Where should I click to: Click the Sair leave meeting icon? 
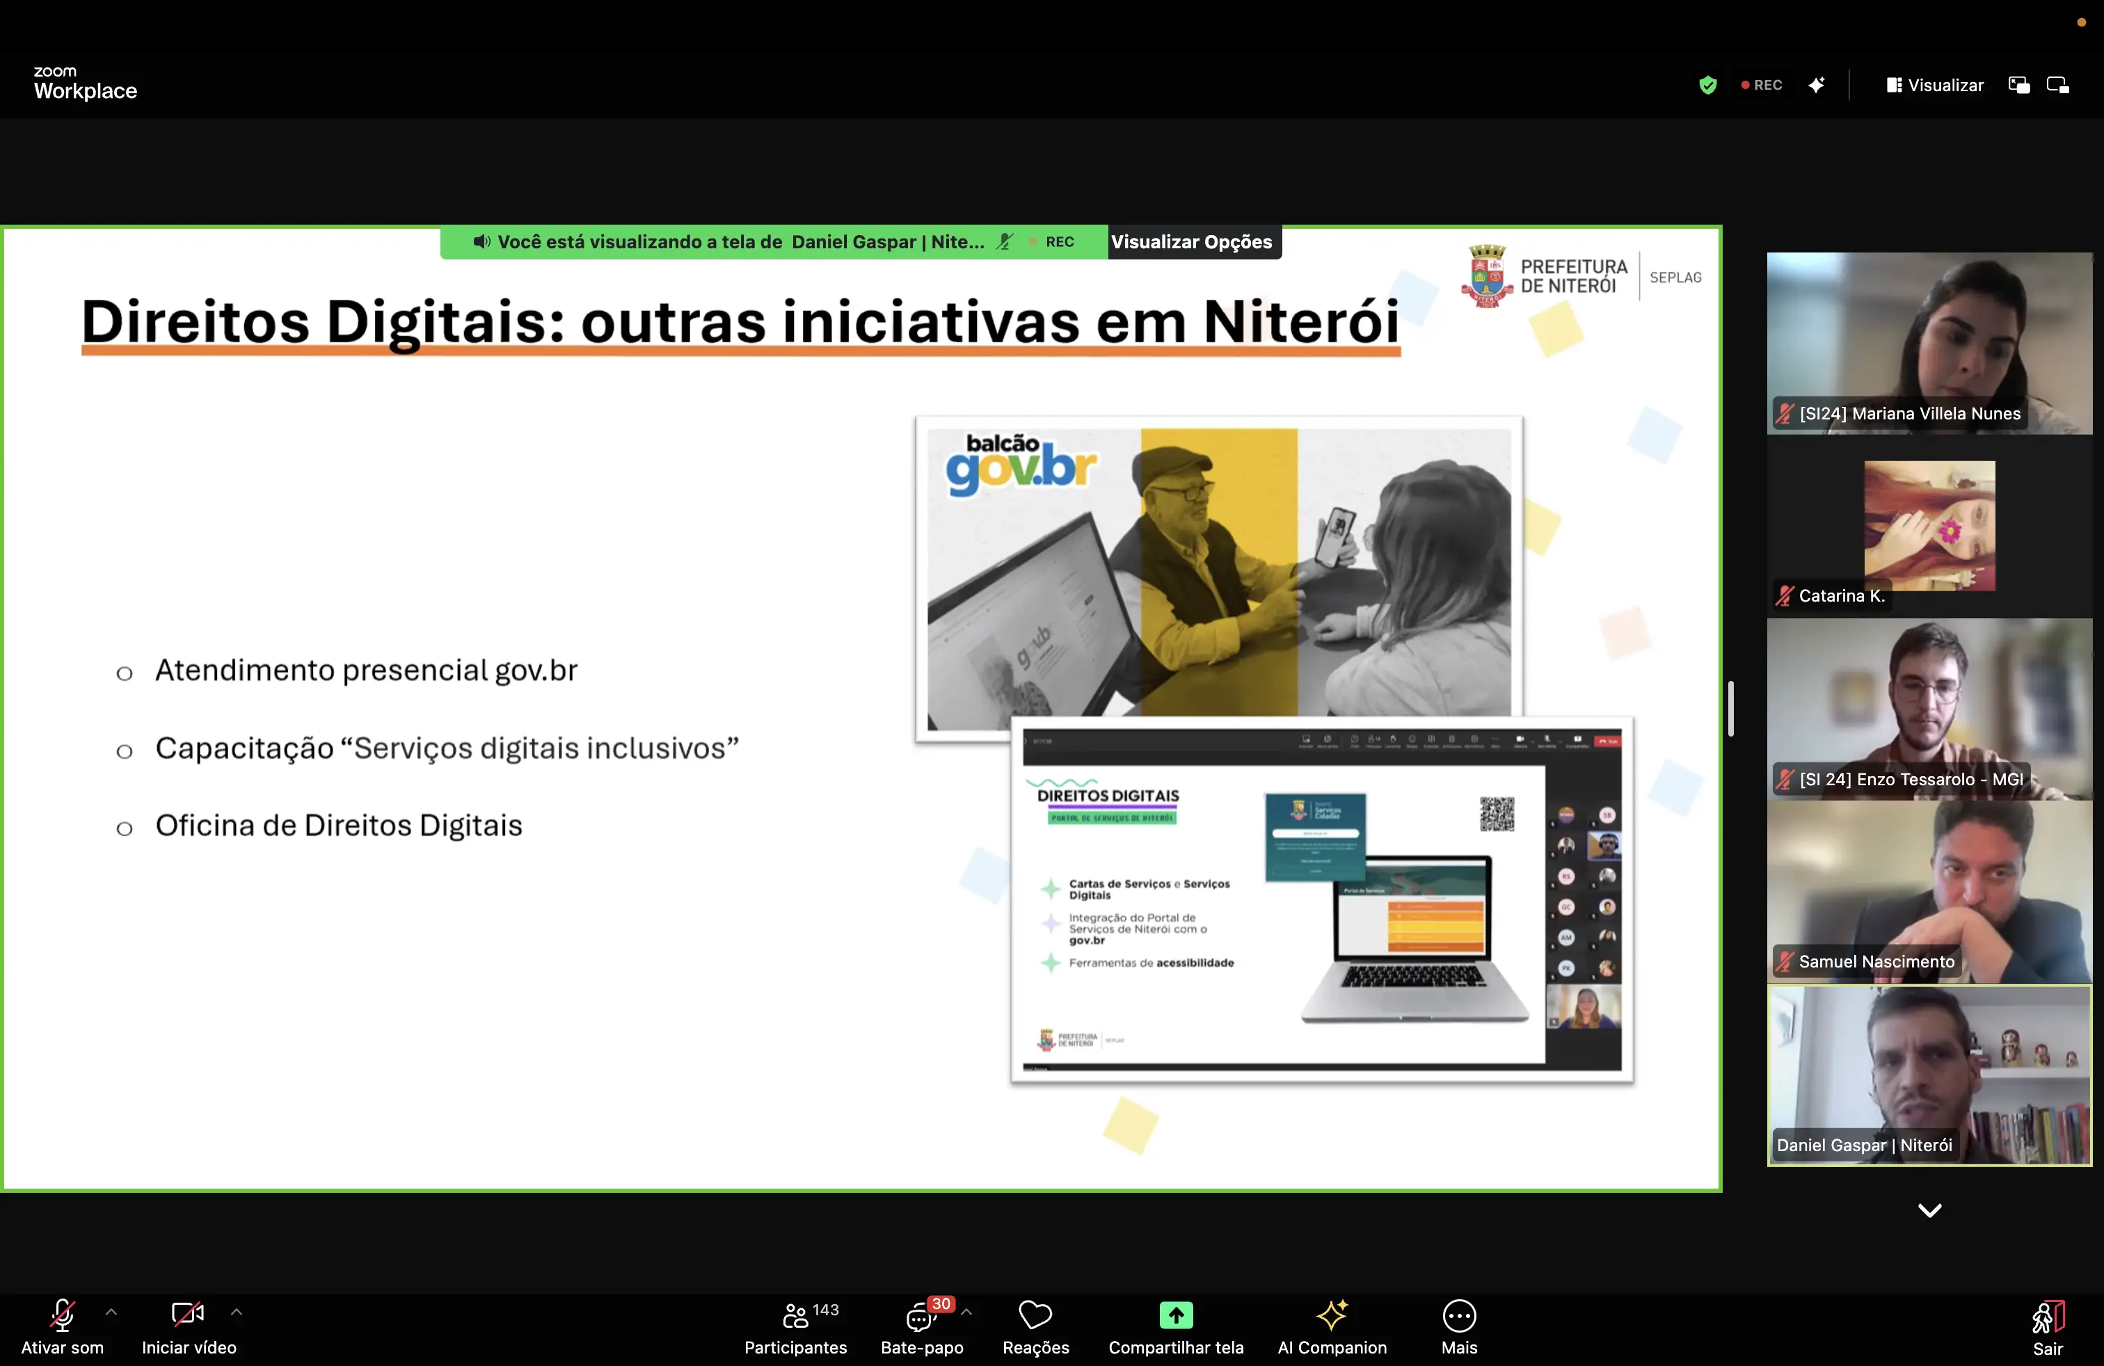click(x=2048, y=1317)
